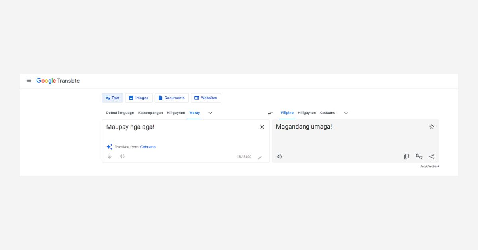Open the Documents translation mode
The height and width of the screenshot is (250, 478).
point(171,98)
